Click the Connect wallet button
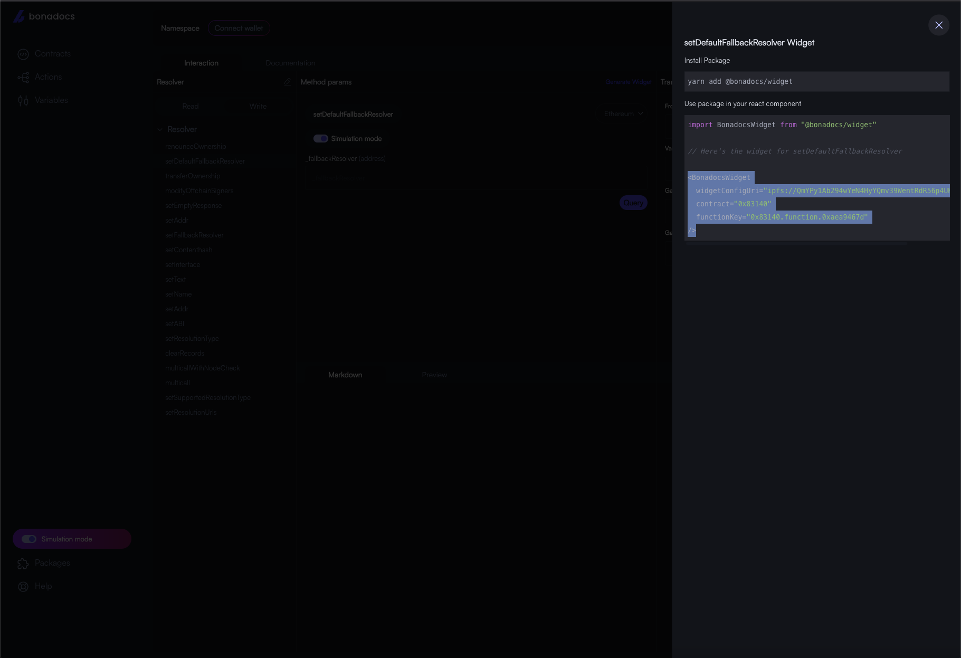The width and height of the screenshot is (961, 658). coord(239,28)
